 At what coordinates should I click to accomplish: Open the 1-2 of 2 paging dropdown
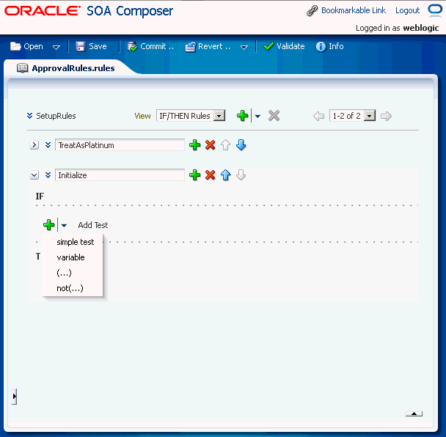click(370, 116)
